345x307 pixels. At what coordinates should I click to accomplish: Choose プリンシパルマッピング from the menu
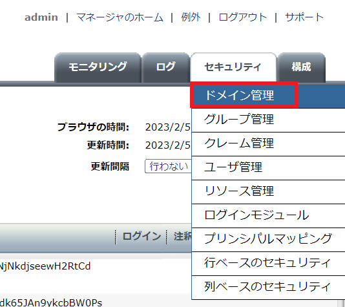click(268, 239)
